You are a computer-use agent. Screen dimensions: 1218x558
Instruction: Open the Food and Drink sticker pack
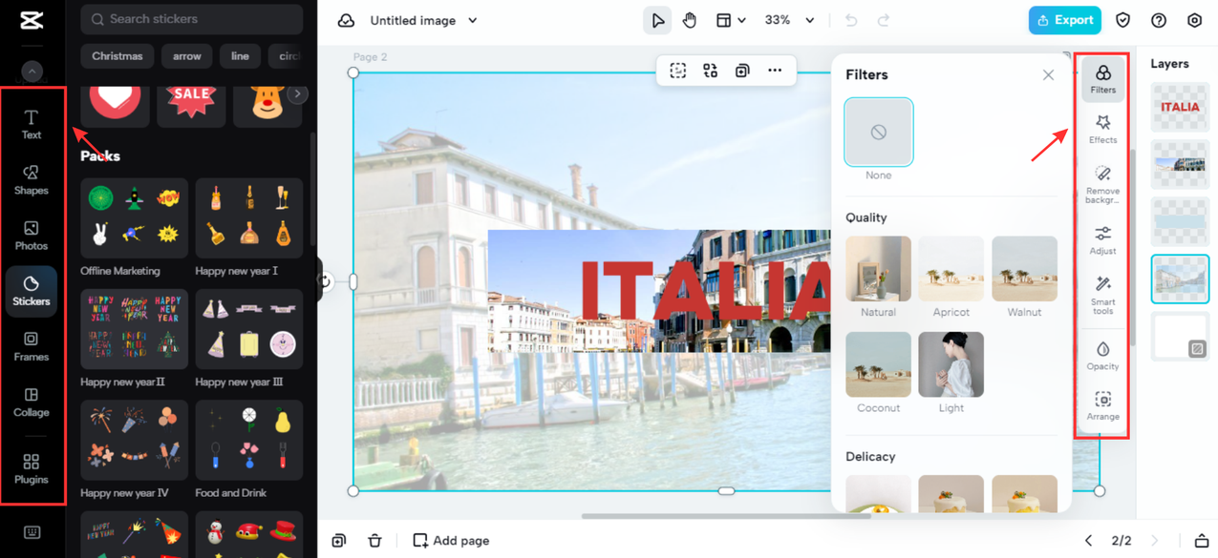(249, 440)
